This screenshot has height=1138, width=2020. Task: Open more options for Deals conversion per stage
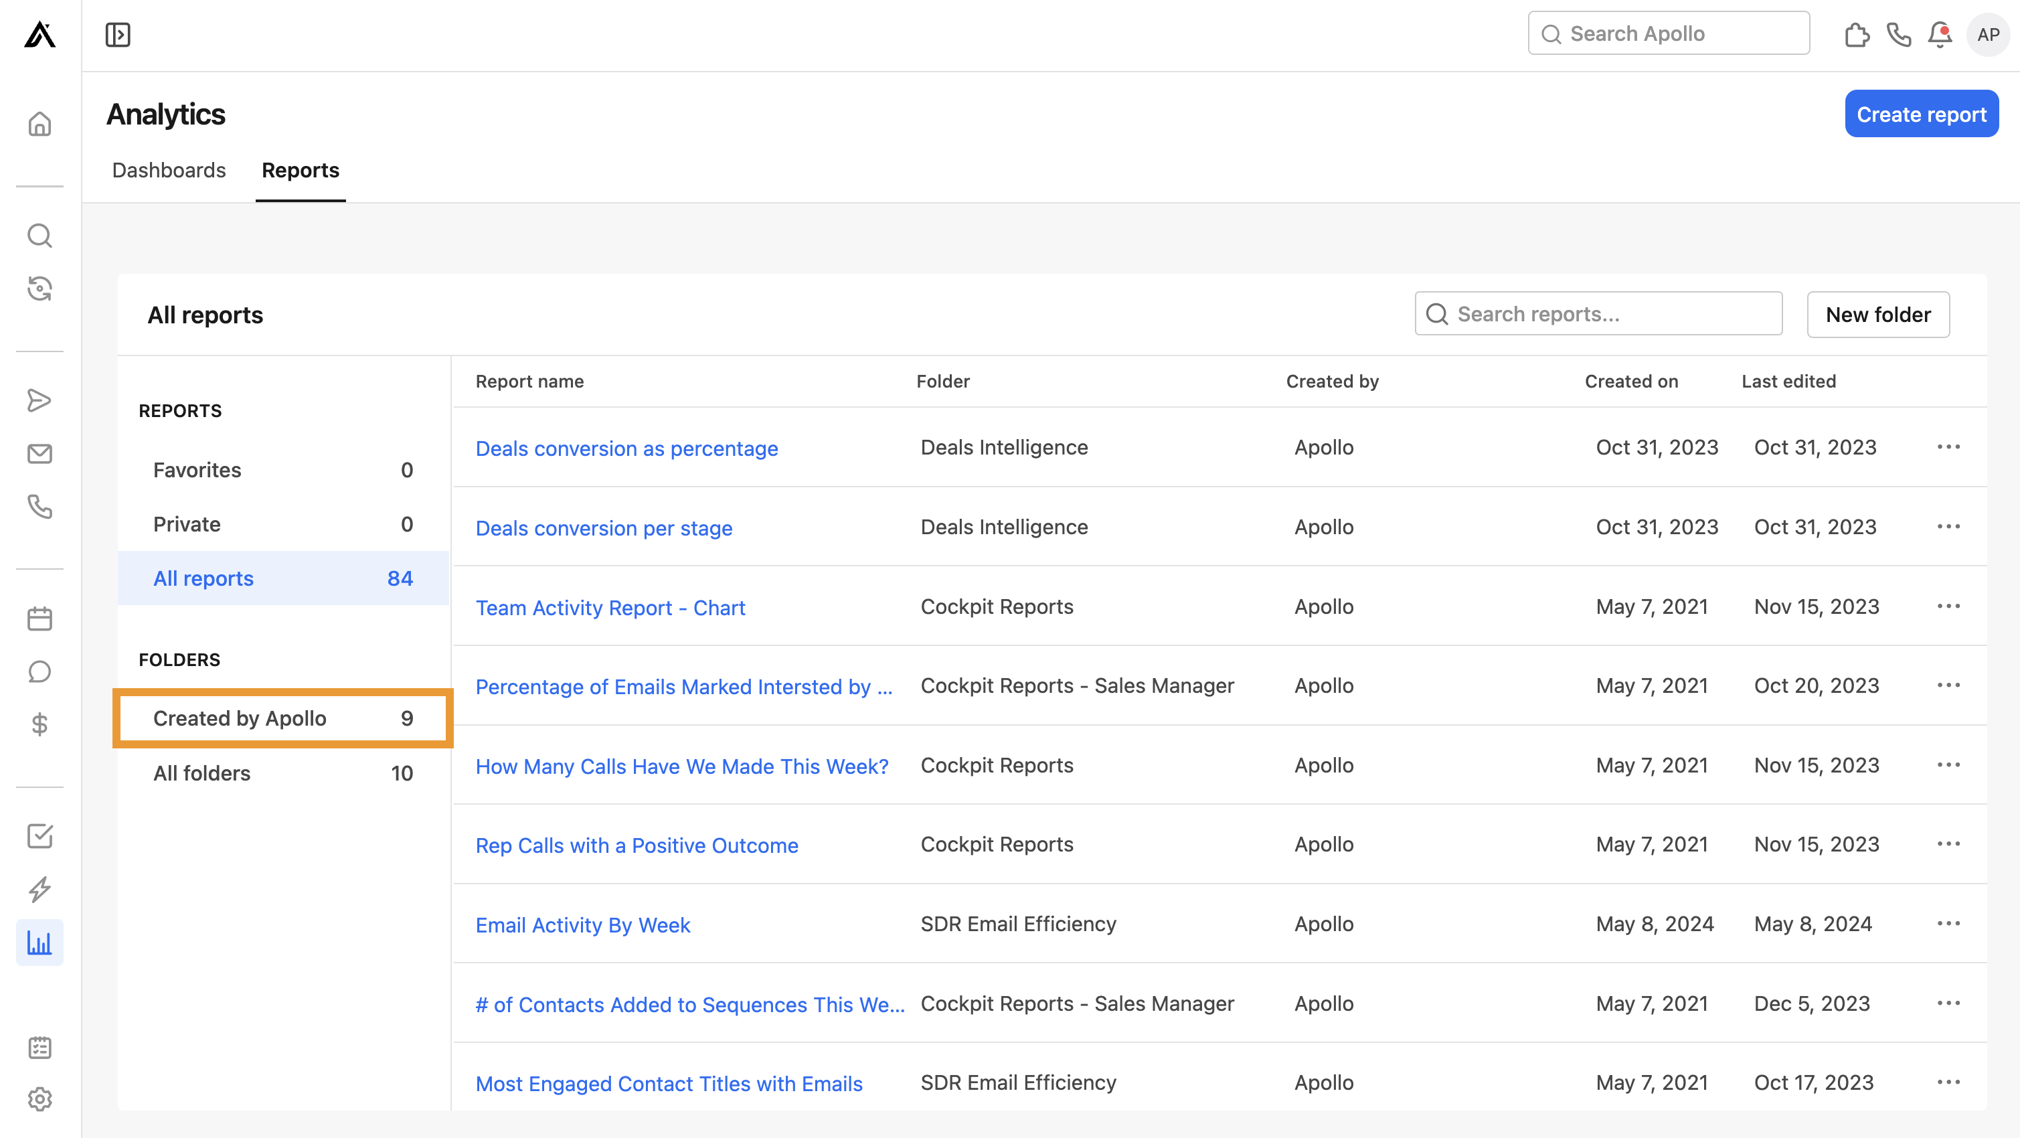(x=1950, y=526)
